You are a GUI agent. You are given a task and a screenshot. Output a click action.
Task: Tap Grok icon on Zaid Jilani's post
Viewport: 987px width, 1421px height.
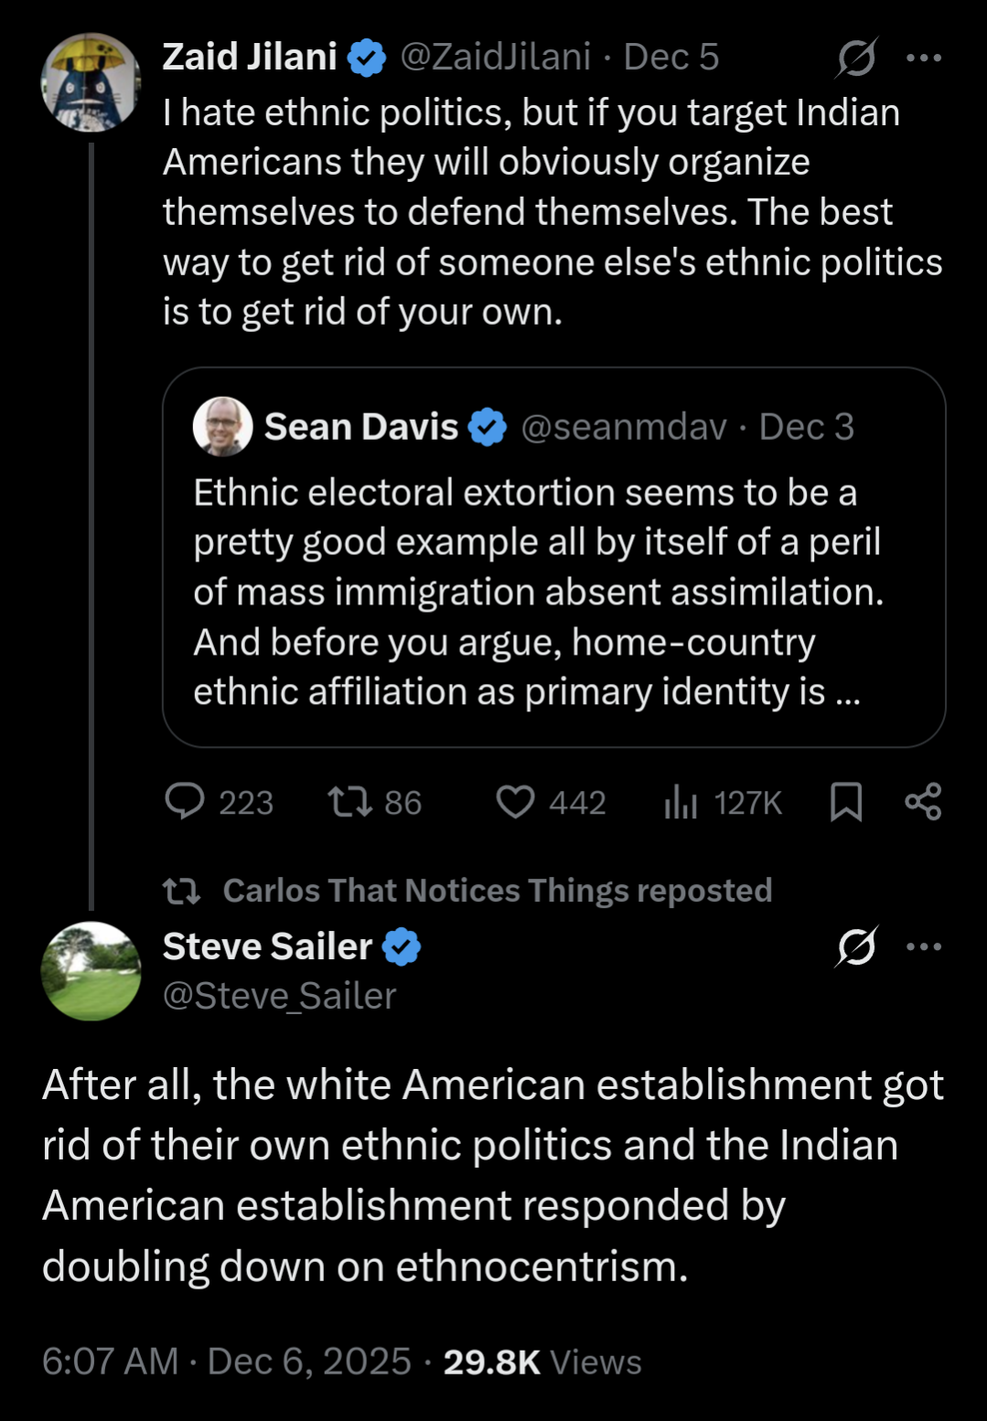(x=857, y=58)
